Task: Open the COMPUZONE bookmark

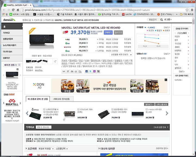Action: coord(144,14)
